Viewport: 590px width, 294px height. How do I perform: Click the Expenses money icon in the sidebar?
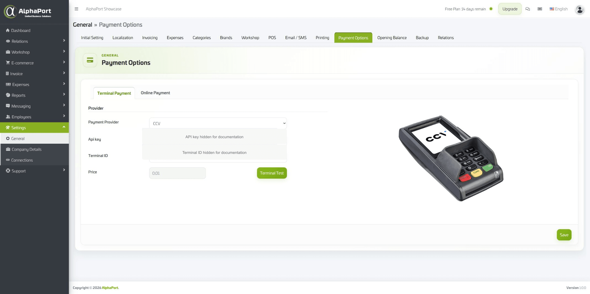coord(8,84)
